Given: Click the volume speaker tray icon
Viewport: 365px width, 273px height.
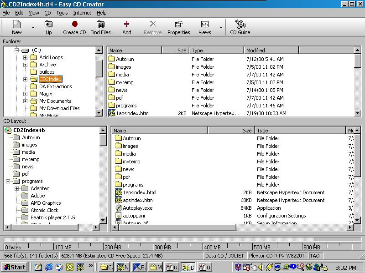Looking at the screenshot, I should 261,268.
